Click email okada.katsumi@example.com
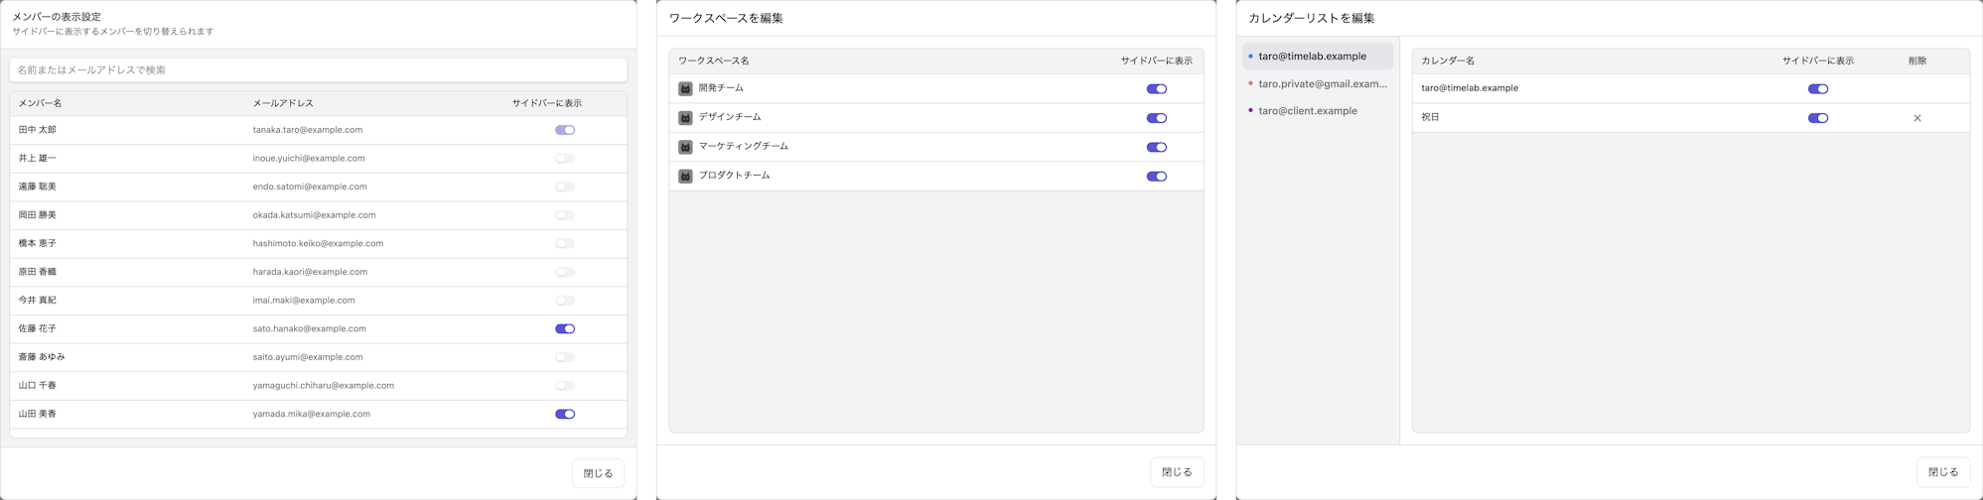This screenshot has width=1983, height=500. click(314, 215)
